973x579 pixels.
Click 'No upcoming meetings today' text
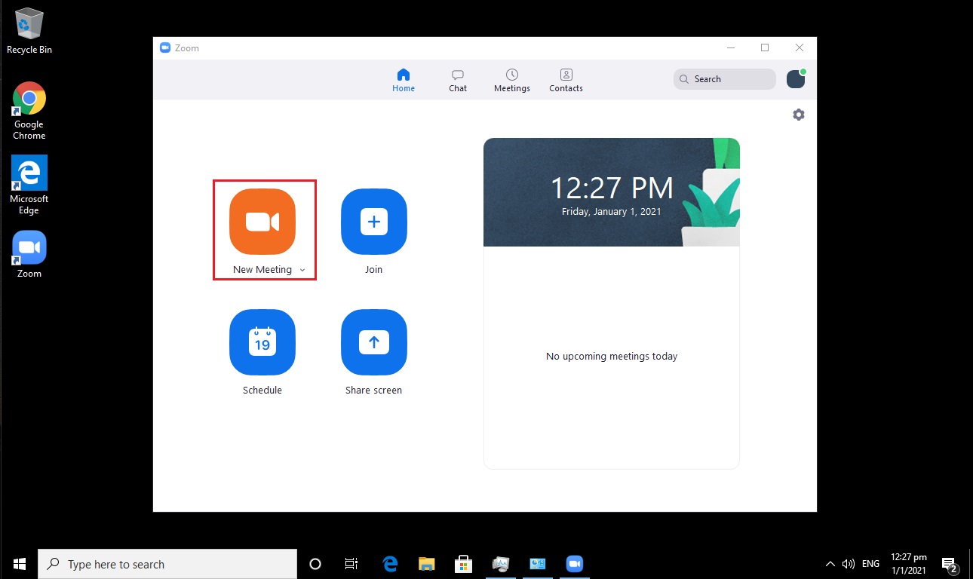click(612, 357)
